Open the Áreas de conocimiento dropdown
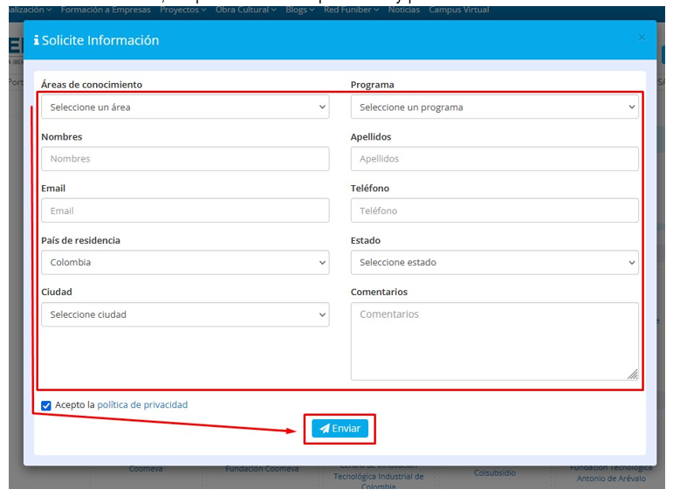Viewport: 680px width, 503px height. coord(185,107)
